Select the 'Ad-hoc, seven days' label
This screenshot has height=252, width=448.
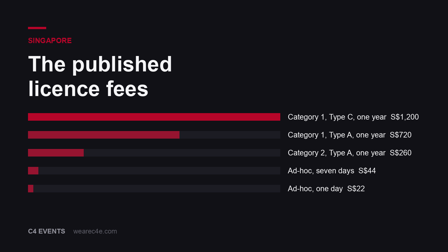pyautogui.click(x=321, y=171)
